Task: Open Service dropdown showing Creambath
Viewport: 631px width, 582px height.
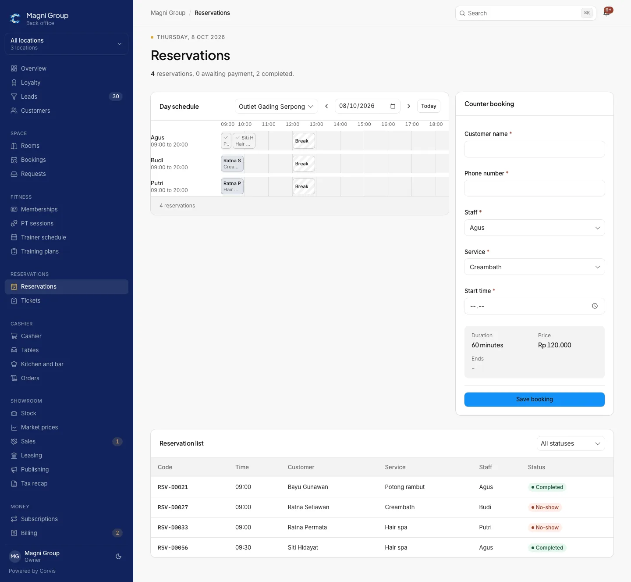Action: pyautogui.click(x=535, y=267)
